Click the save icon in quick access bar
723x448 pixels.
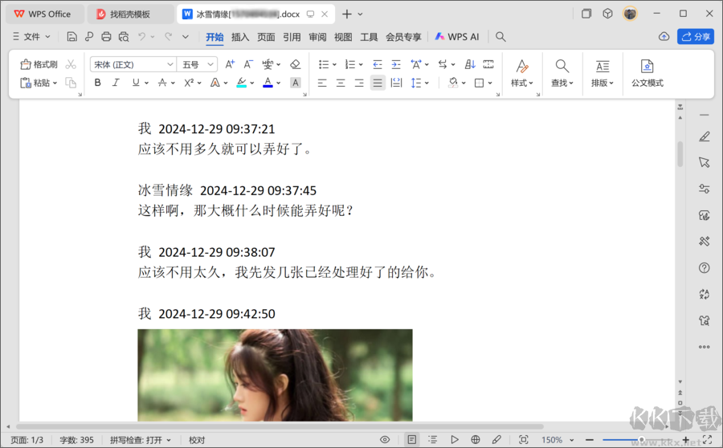point(72,37)
